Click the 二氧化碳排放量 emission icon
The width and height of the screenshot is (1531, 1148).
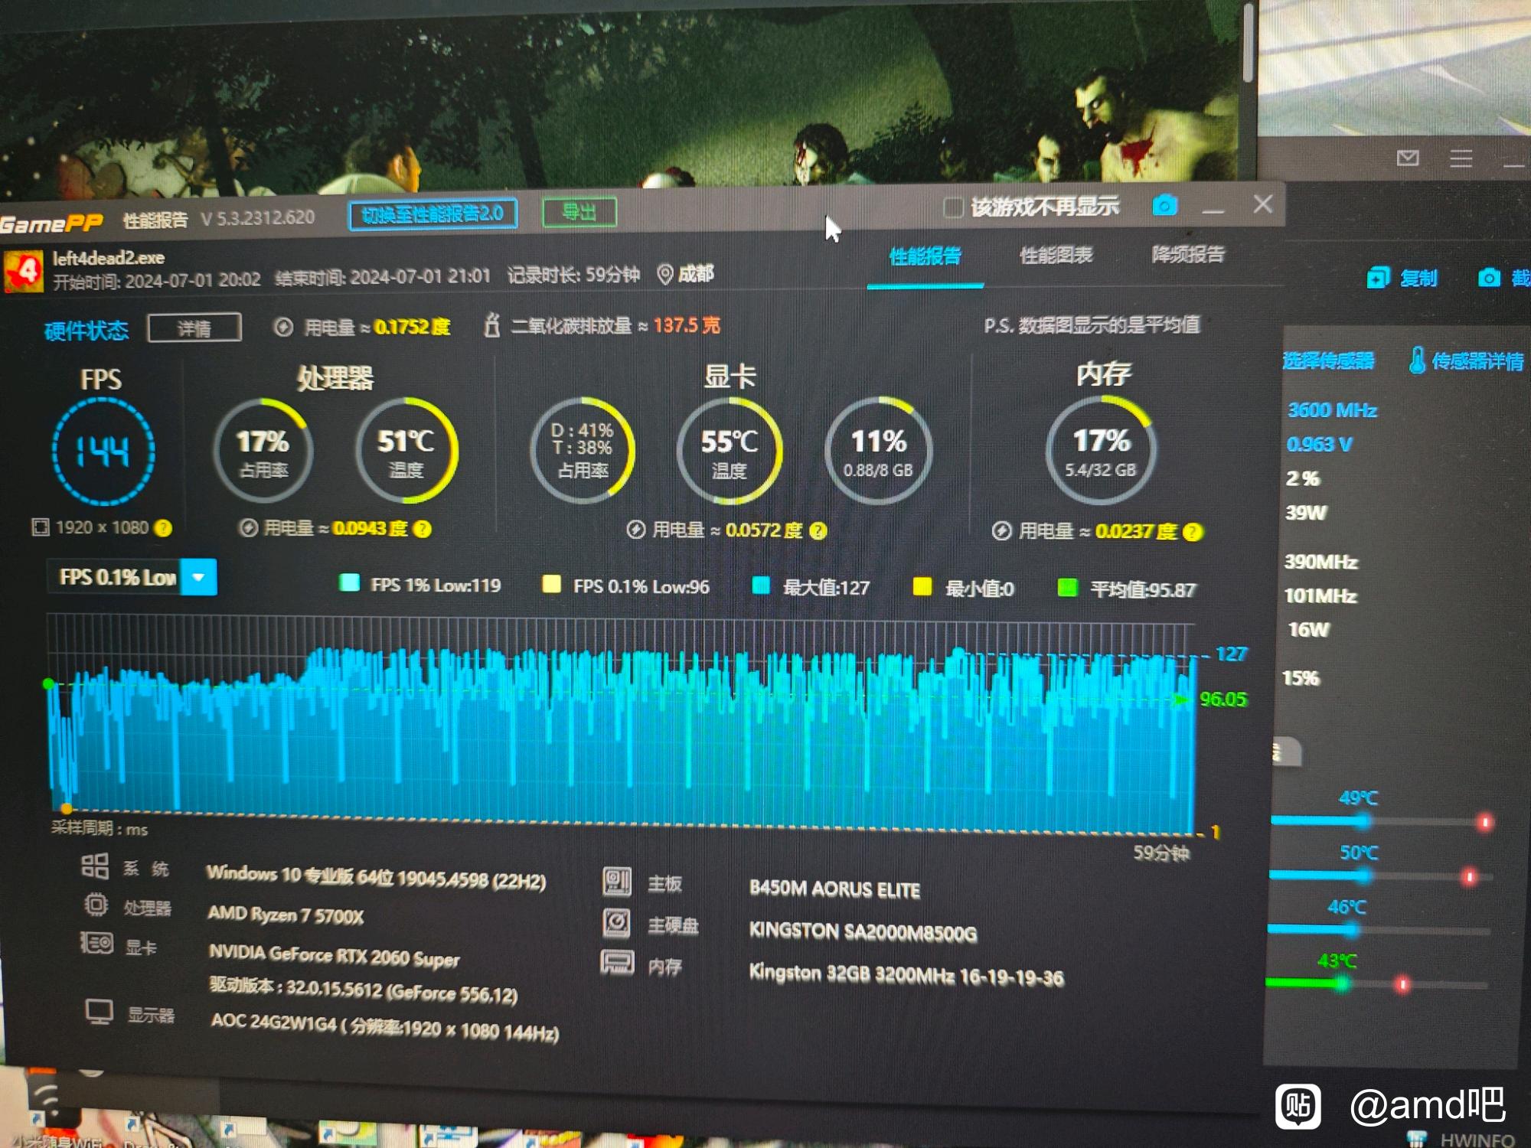[491, 325]
